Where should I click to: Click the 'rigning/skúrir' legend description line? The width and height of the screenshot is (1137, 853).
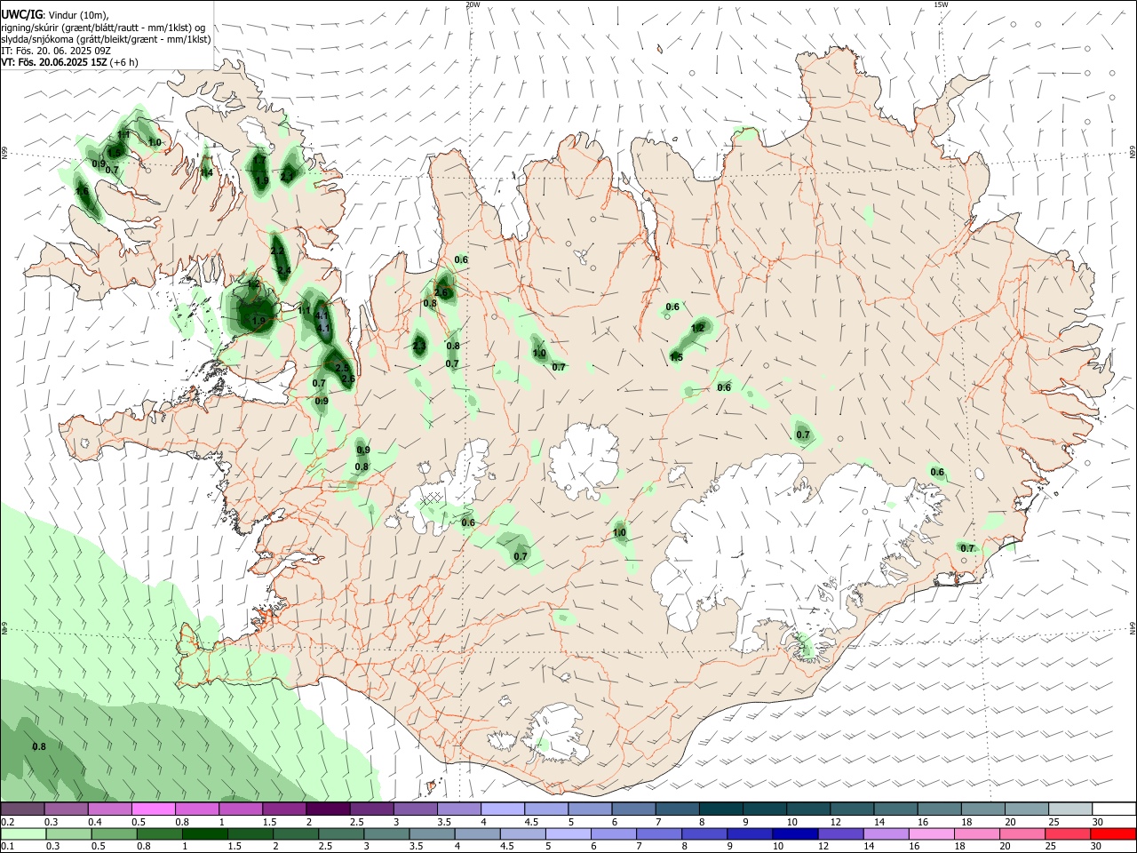(x=103, y=28)
